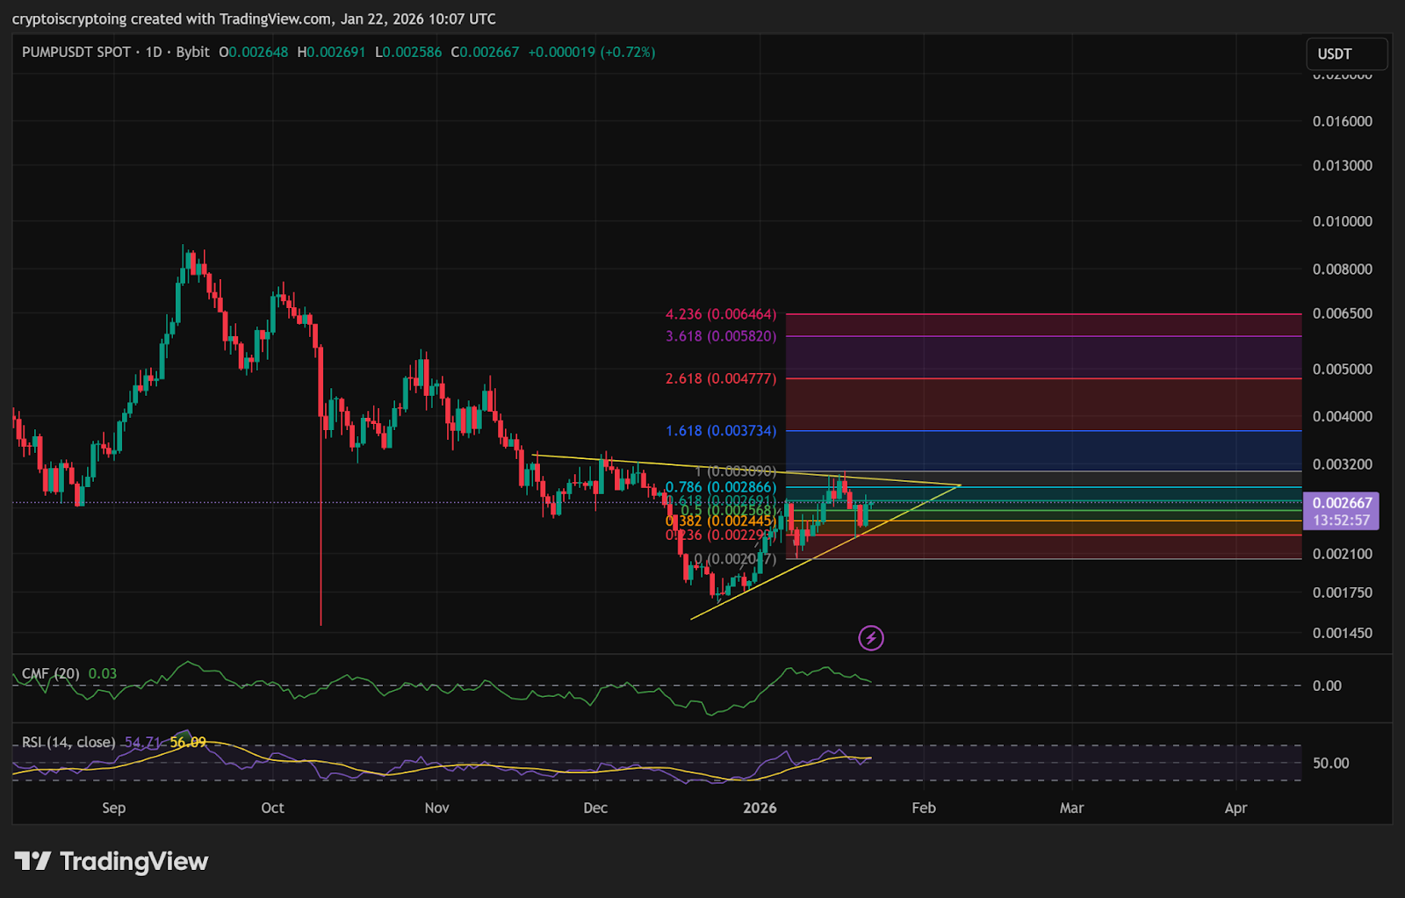Select the high value H0.002691

tap(331, 53)
